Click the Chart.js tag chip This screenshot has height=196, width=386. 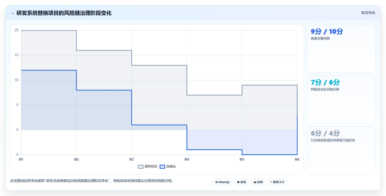tap(223, 182)
